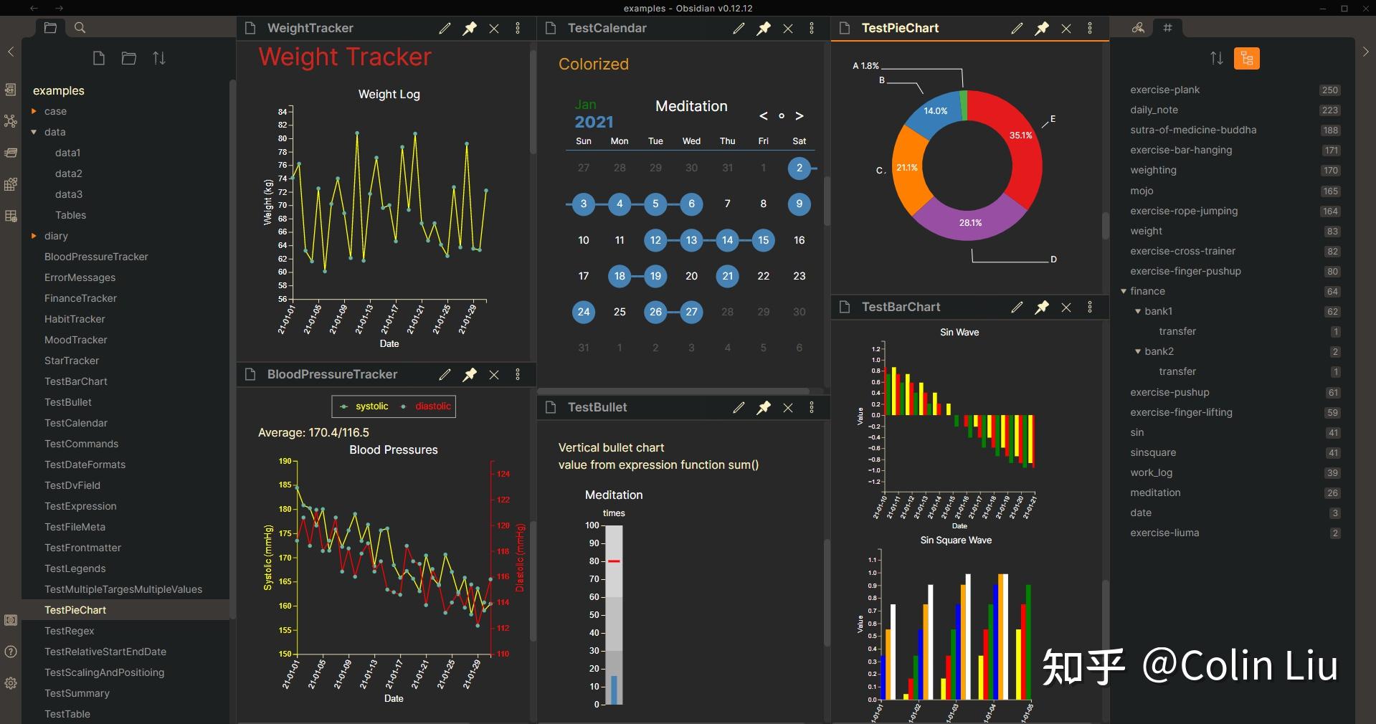Edit the WeightTracker note with pencil icon

(x=445, y=29)
